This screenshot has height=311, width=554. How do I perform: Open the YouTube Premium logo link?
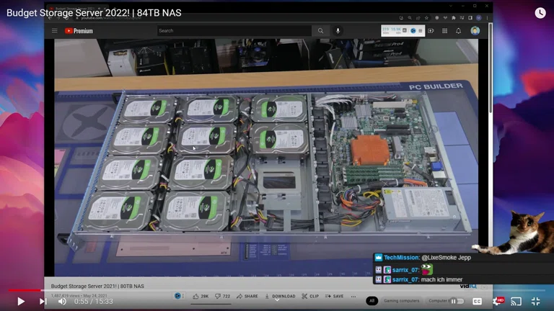click(79, 31)
